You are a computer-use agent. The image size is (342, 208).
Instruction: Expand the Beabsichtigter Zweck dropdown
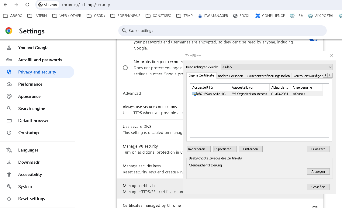[x=277, y=67]
